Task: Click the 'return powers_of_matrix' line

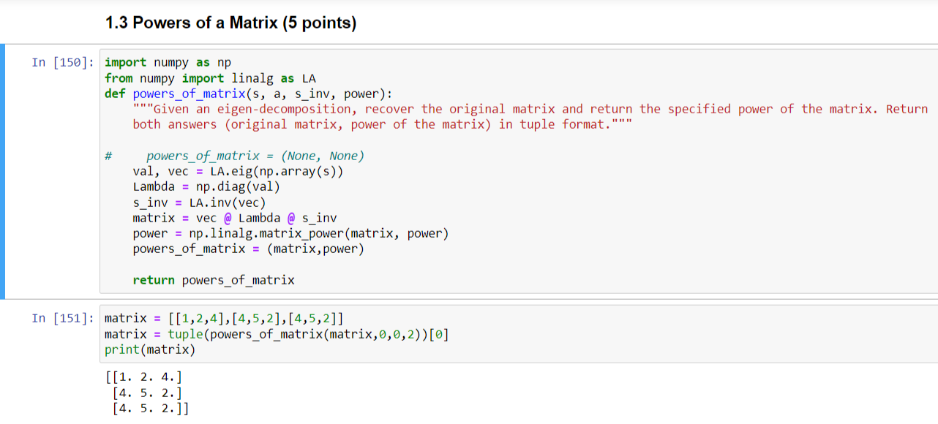Action: (214, 280)
